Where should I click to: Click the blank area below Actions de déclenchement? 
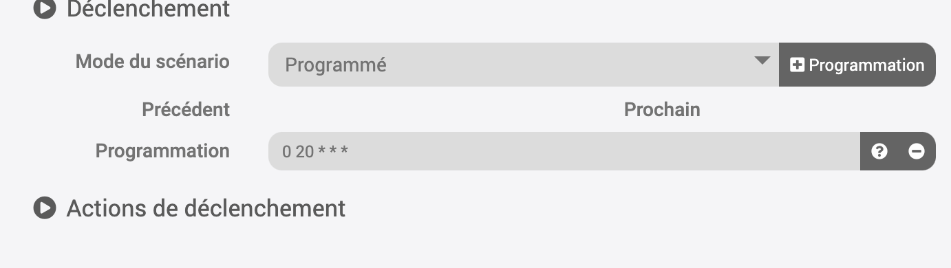pyautogui.click(x=475, y=244)
